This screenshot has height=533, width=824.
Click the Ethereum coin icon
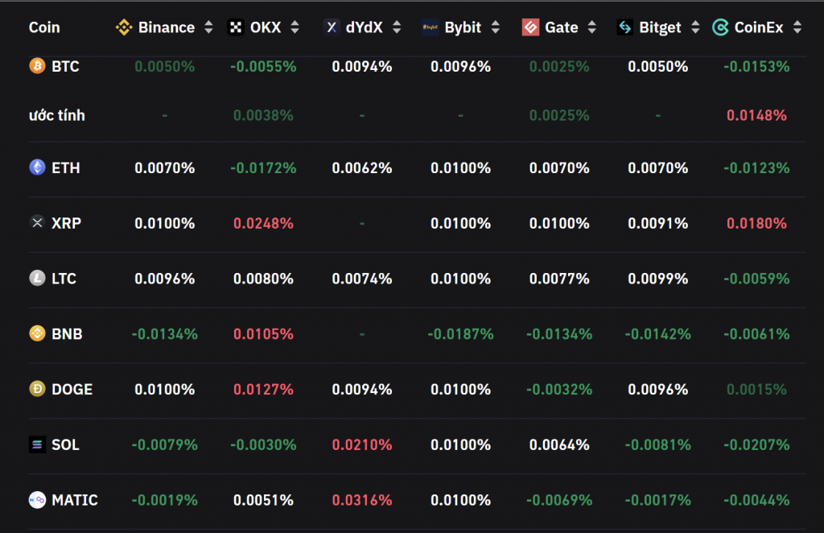[37, 167]
